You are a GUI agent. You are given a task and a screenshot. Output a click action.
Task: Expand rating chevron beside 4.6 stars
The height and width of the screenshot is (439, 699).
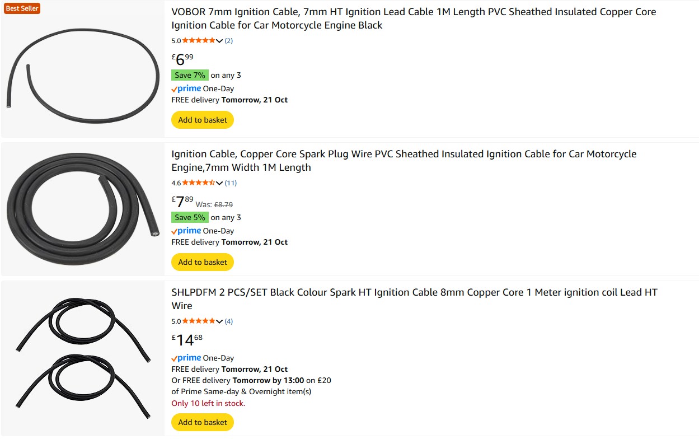[219, 183]
